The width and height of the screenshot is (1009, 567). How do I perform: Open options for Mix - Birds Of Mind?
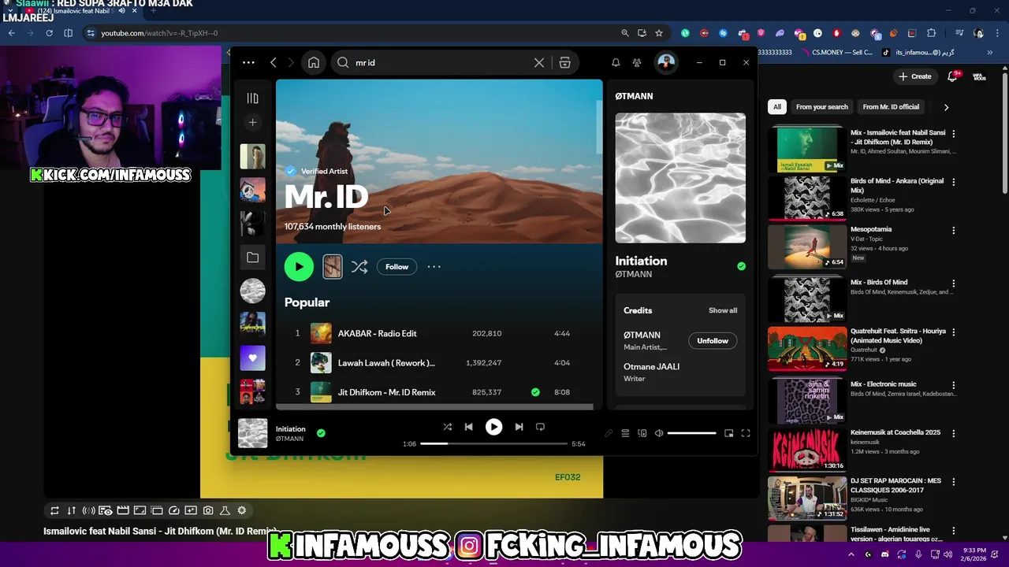953,283
